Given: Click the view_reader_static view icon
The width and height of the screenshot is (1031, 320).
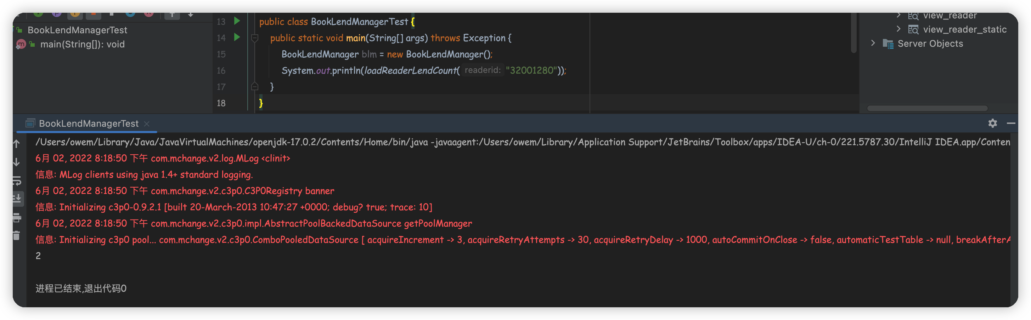Looking at the screenshot, I should (913, 30).
